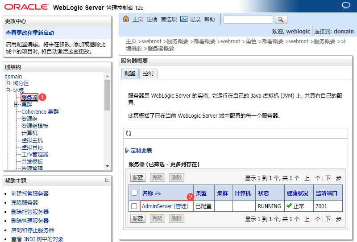Tick the select-all checkbox in table header
Screen dimensions: 357x242
pos(135,193)
